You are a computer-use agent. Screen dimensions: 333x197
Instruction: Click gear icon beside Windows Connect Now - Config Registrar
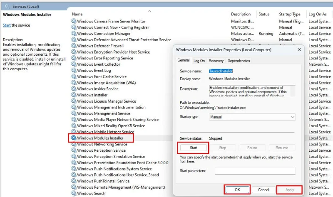click(x=74, y=27)
